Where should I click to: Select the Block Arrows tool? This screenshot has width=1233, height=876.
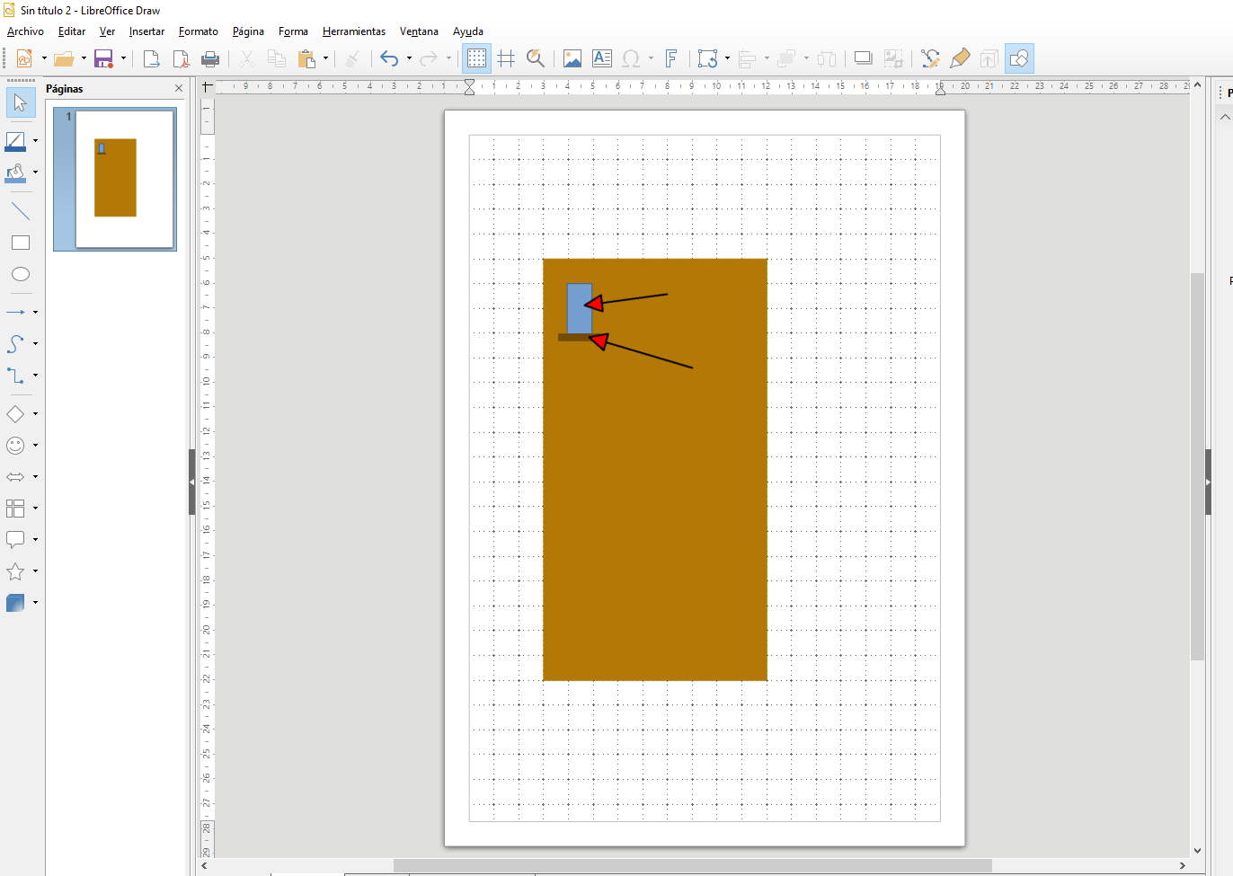16,477
